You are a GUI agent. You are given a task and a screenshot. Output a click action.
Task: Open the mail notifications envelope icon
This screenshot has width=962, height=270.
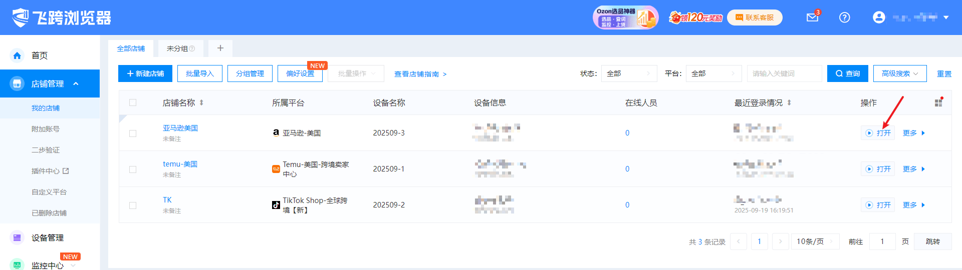point(812,17)
